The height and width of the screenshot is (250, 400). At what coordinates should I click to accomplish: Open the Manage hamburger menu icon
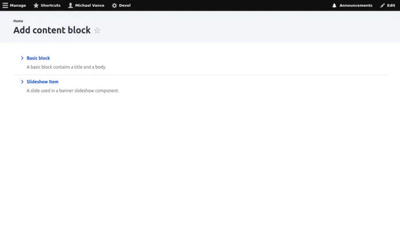point(5,5)
